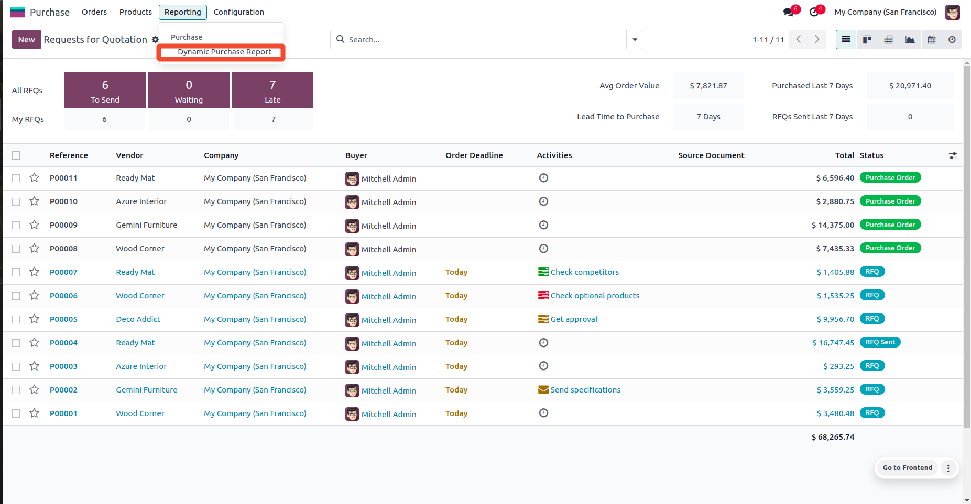
Task: Open the company switcher My Company (San Francisco)
Action: coord(885,12)
